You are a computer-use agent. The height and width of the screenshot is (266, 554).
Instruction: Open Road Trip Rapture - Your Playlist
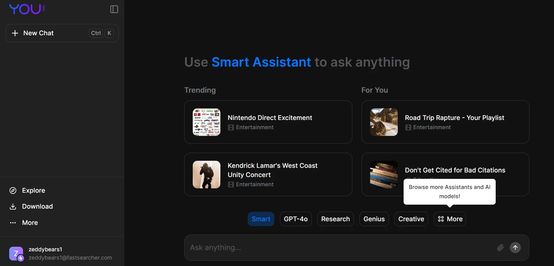[x=445, y=122]
